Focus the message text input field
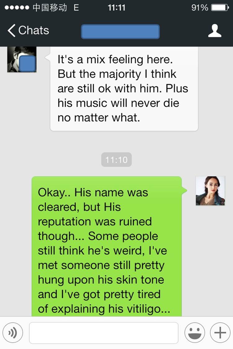This screenshot has width=233, height=349. click(104, 333)
